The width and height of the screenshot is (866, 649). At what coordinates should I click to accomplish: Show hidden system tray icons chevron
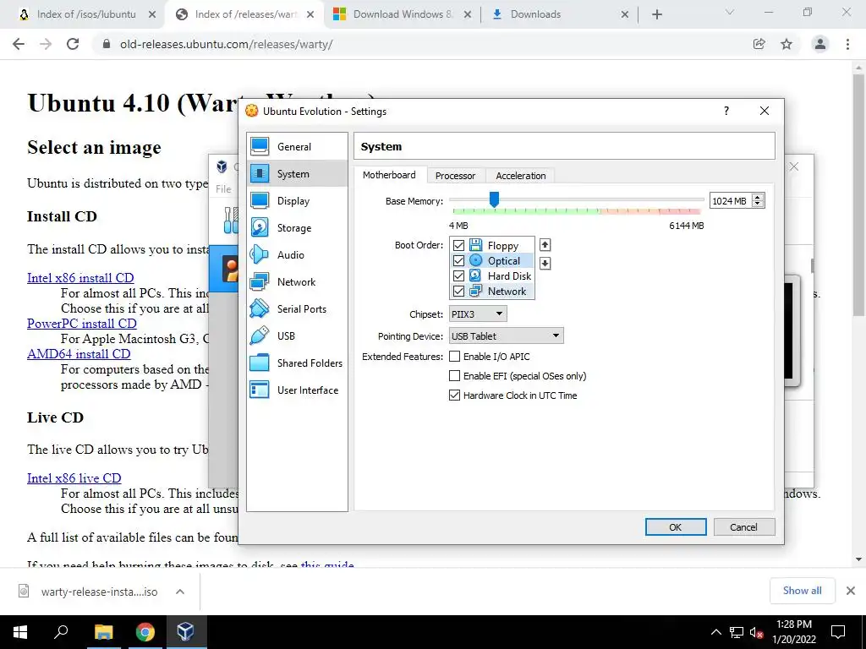[715, 632]
